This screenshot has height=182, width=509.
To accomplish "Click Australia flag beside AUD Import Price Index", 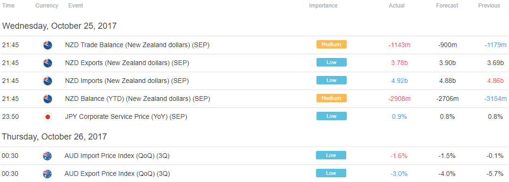I will click(47, 156).
